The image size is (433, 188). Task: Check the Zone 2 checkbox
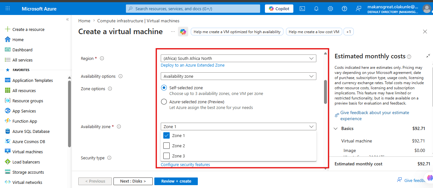166,146
